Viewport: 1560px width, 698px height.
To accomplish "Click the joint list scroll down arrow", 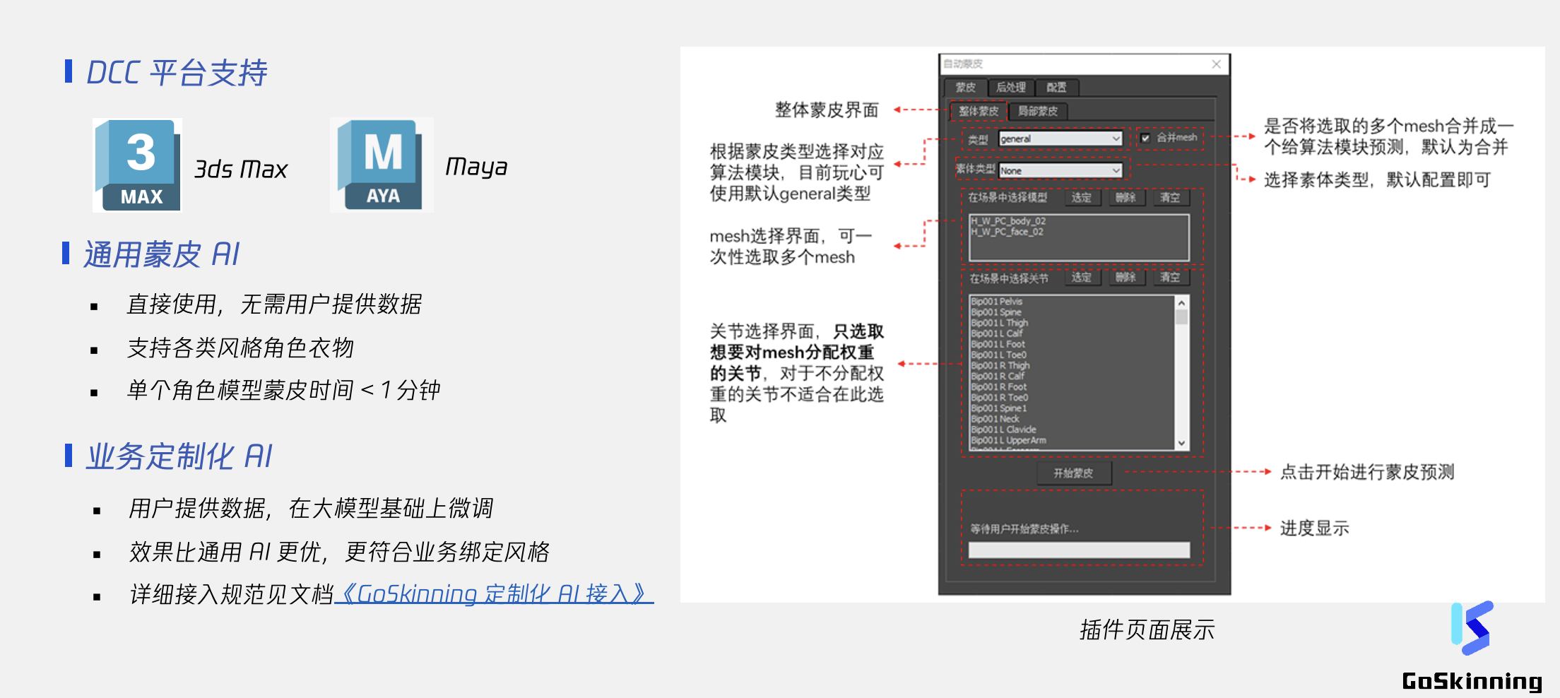I will [1181, 443].
